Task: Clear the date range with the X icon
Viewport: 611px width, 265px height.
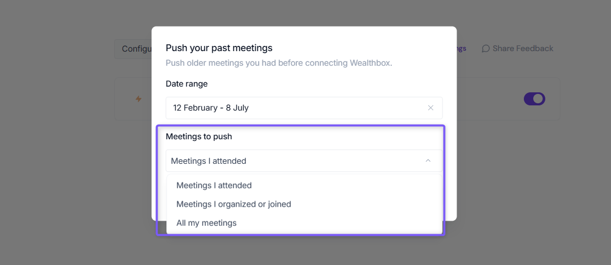Action: click(x=430, y=108)
